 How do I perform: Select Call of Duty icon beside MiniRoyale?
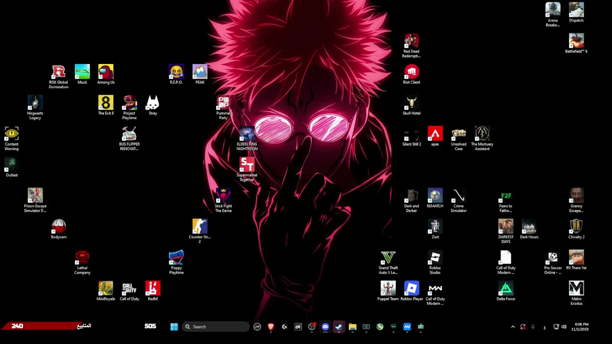click(x=129, y=291)
